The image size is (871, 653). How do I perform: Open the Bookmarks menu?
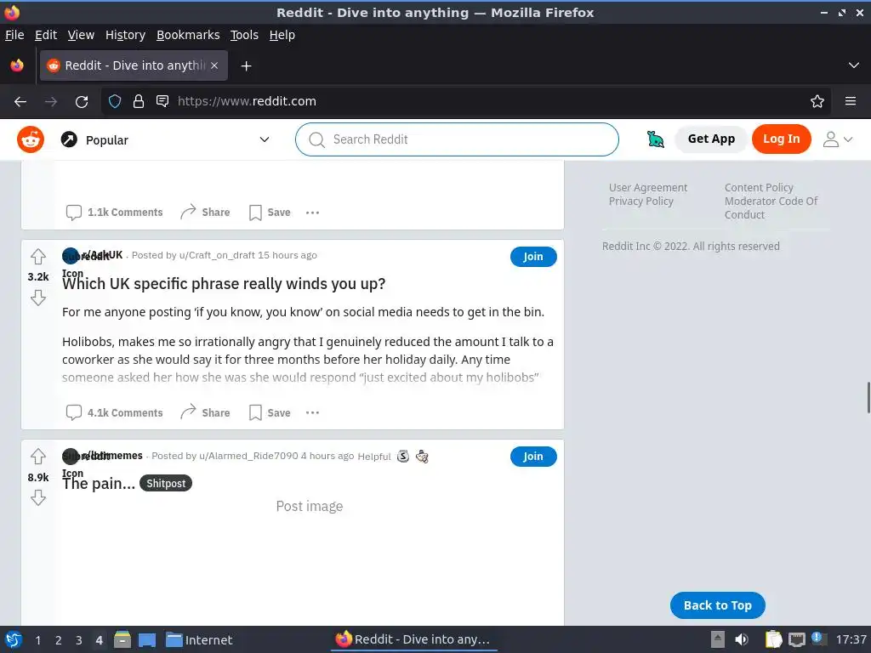tap(188, 35)
